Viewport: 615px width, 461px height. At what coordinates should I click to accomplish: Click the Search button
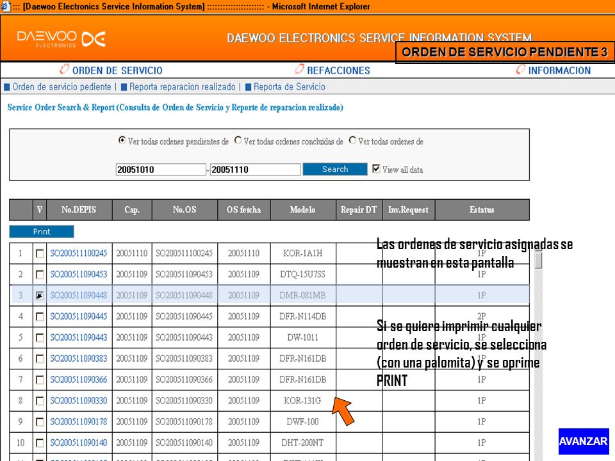click(335, 169)
